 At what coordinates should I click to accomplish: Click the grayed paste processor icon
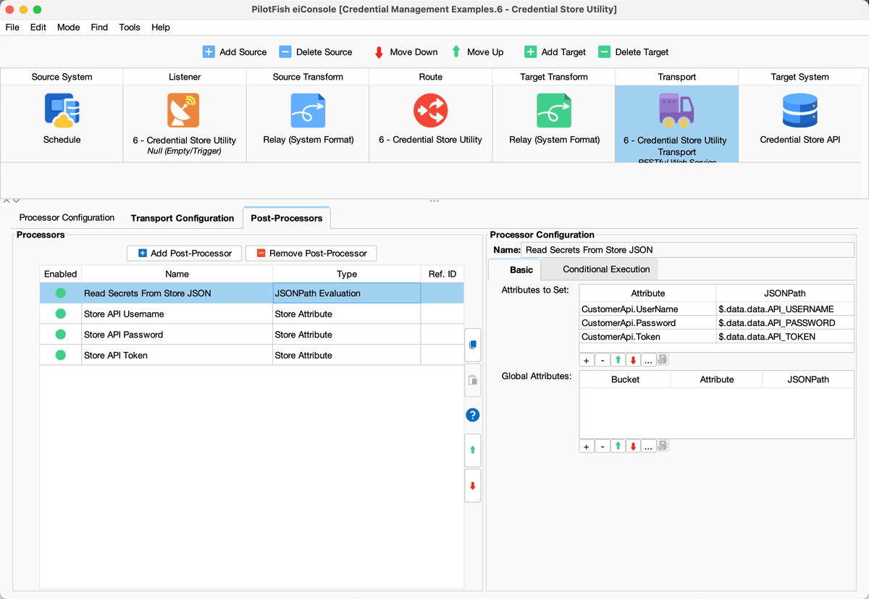[x=472, y=380]
